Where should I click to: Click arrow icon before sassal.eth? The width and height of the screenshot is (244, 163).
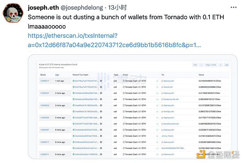point(157,87)
